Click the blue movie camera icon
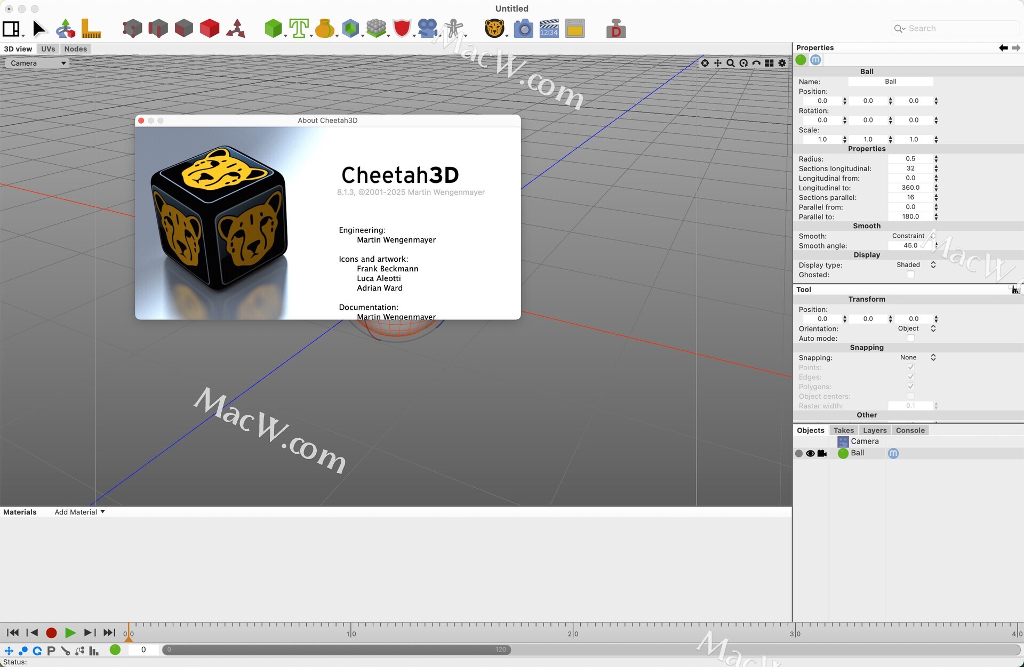The image size is (1024, 667). 427,28
